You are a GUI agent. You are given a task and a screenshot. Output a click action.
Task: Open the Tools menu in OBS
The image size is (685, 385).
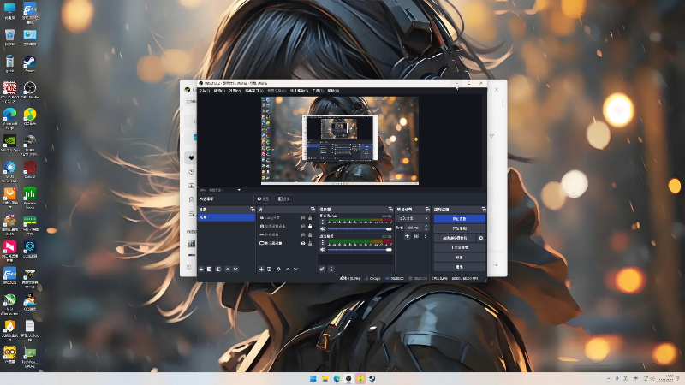click(x=318, y=91)
